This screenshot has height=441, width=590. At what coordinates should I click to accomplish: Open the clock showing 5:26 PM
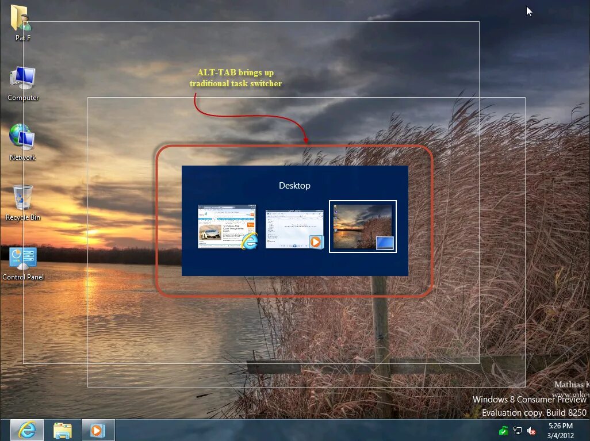coord(560,426)
